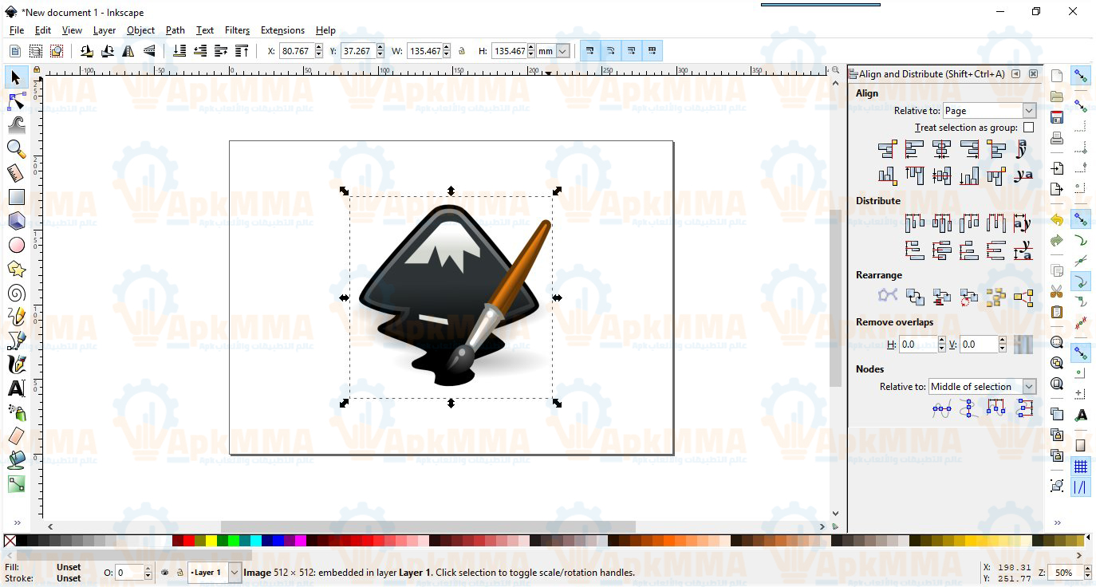The image size is (1096, 587).
Task: Click Save document icon in commands bar
Action: [1057, 117]
